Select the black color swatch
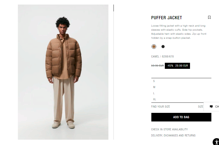 point(163,47)
